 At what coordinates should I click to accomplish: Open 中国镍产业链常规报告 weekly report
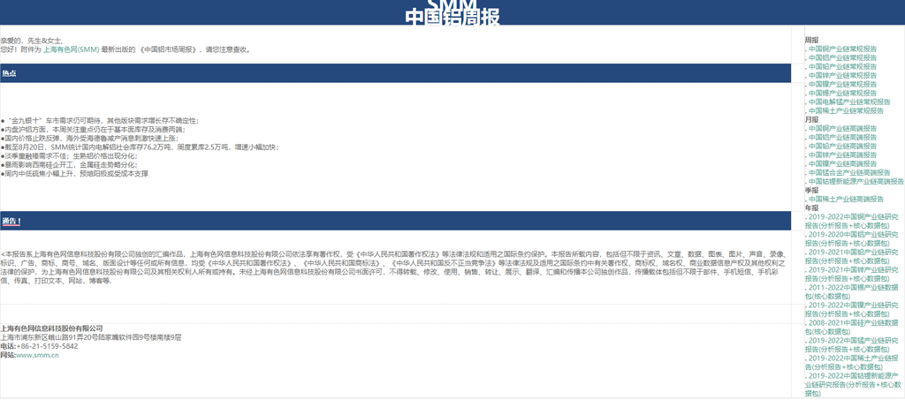(842, 84)
